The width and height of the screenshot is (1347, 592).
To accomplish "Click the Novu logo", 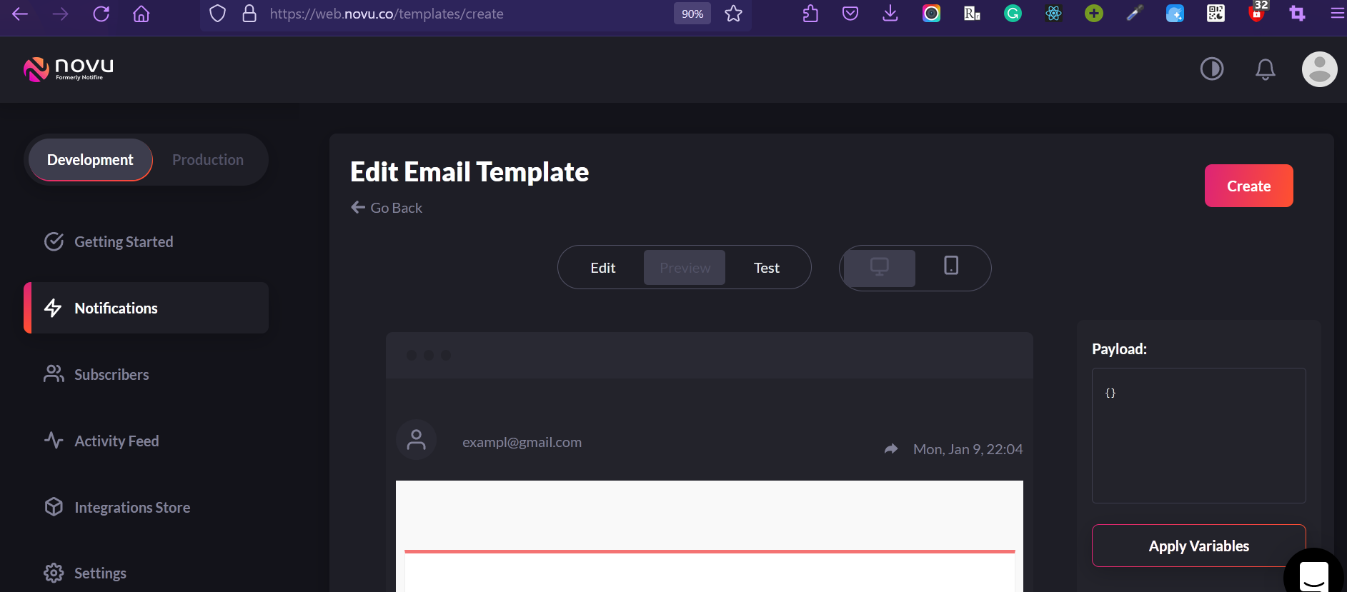I will (x=69, y=69).
